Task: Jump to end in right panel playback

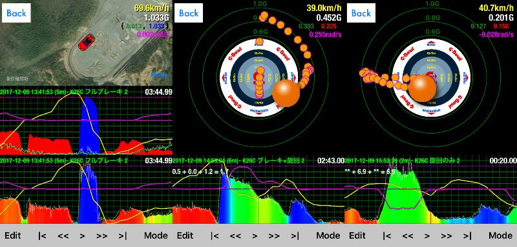Action: click(x=467, y=235)
